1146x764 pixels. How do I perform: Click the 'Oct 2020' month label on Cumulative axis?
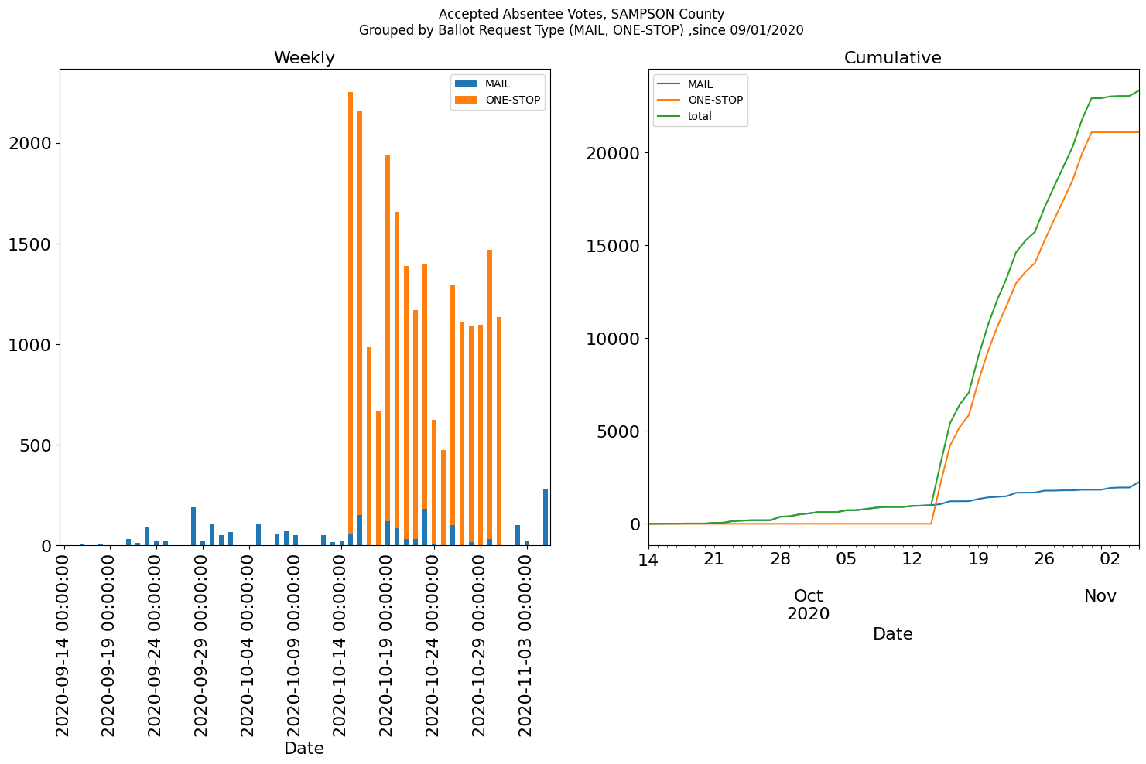click(x=808, y=605)
